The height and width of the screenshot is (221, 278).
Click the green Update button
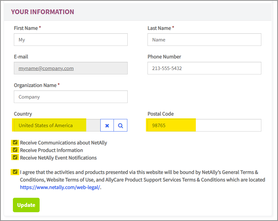tap(26, 205)
